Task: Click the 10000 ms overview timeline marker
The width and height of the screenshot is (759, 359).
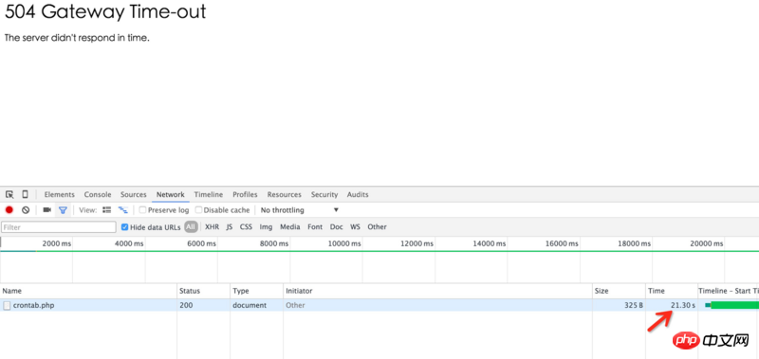Action: point(344,244)
